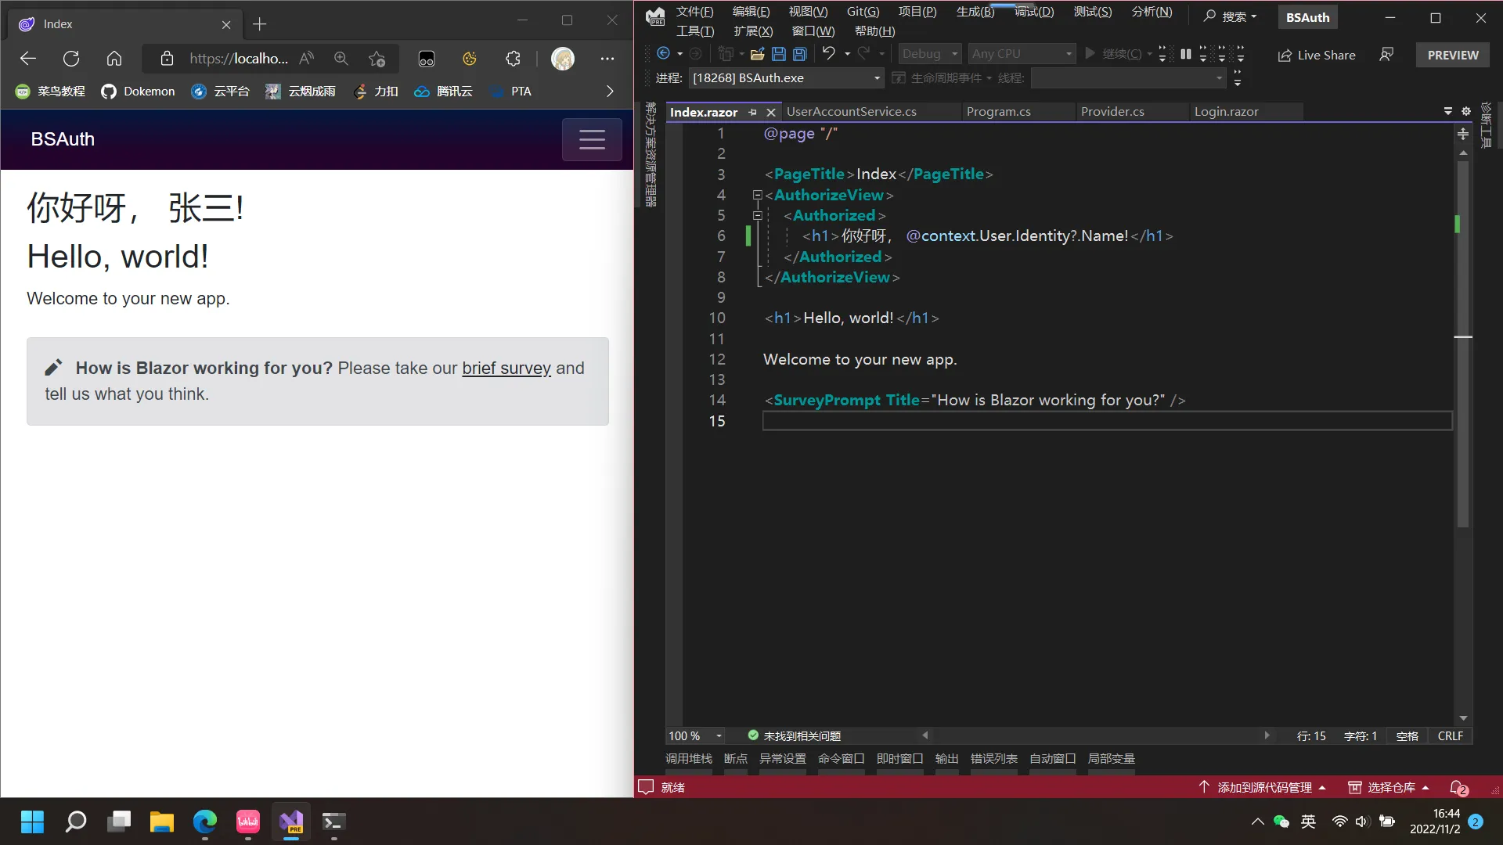Add this page to favorites

pos(377,59)
